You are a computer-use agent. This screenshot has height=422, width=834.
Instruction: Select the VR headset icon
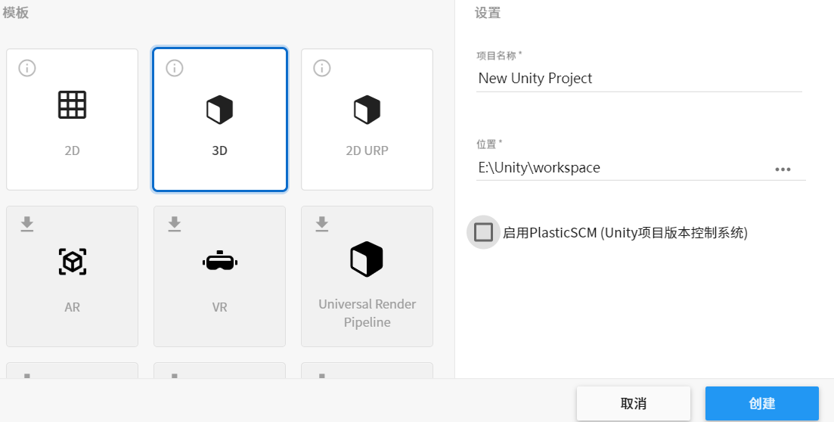[x=220, y=261]
